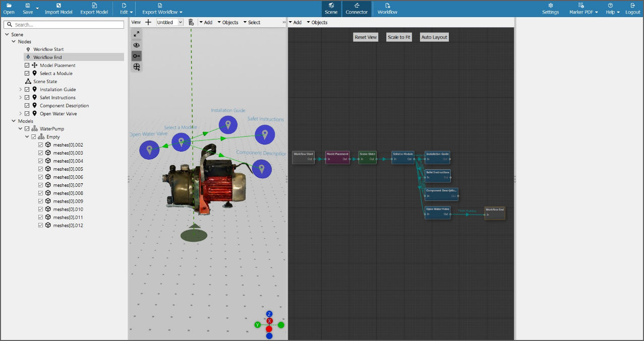Expand the Installation Guide tree node
The image size is (644, 341).
pos(21,90)
